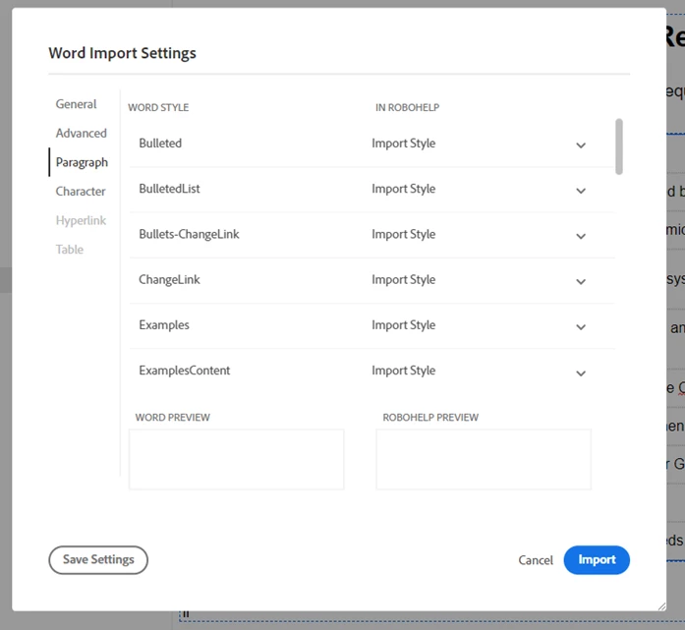Open the Character tab
685x630 pixels.
click(81, 191)
